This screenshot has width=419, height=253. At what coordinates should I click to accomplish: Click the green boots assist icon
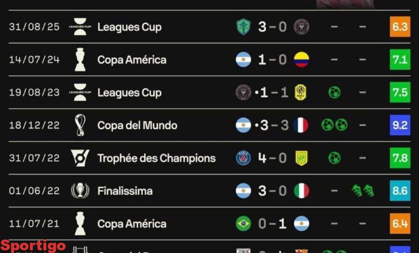pyautogui.click(x=363, y=191)
